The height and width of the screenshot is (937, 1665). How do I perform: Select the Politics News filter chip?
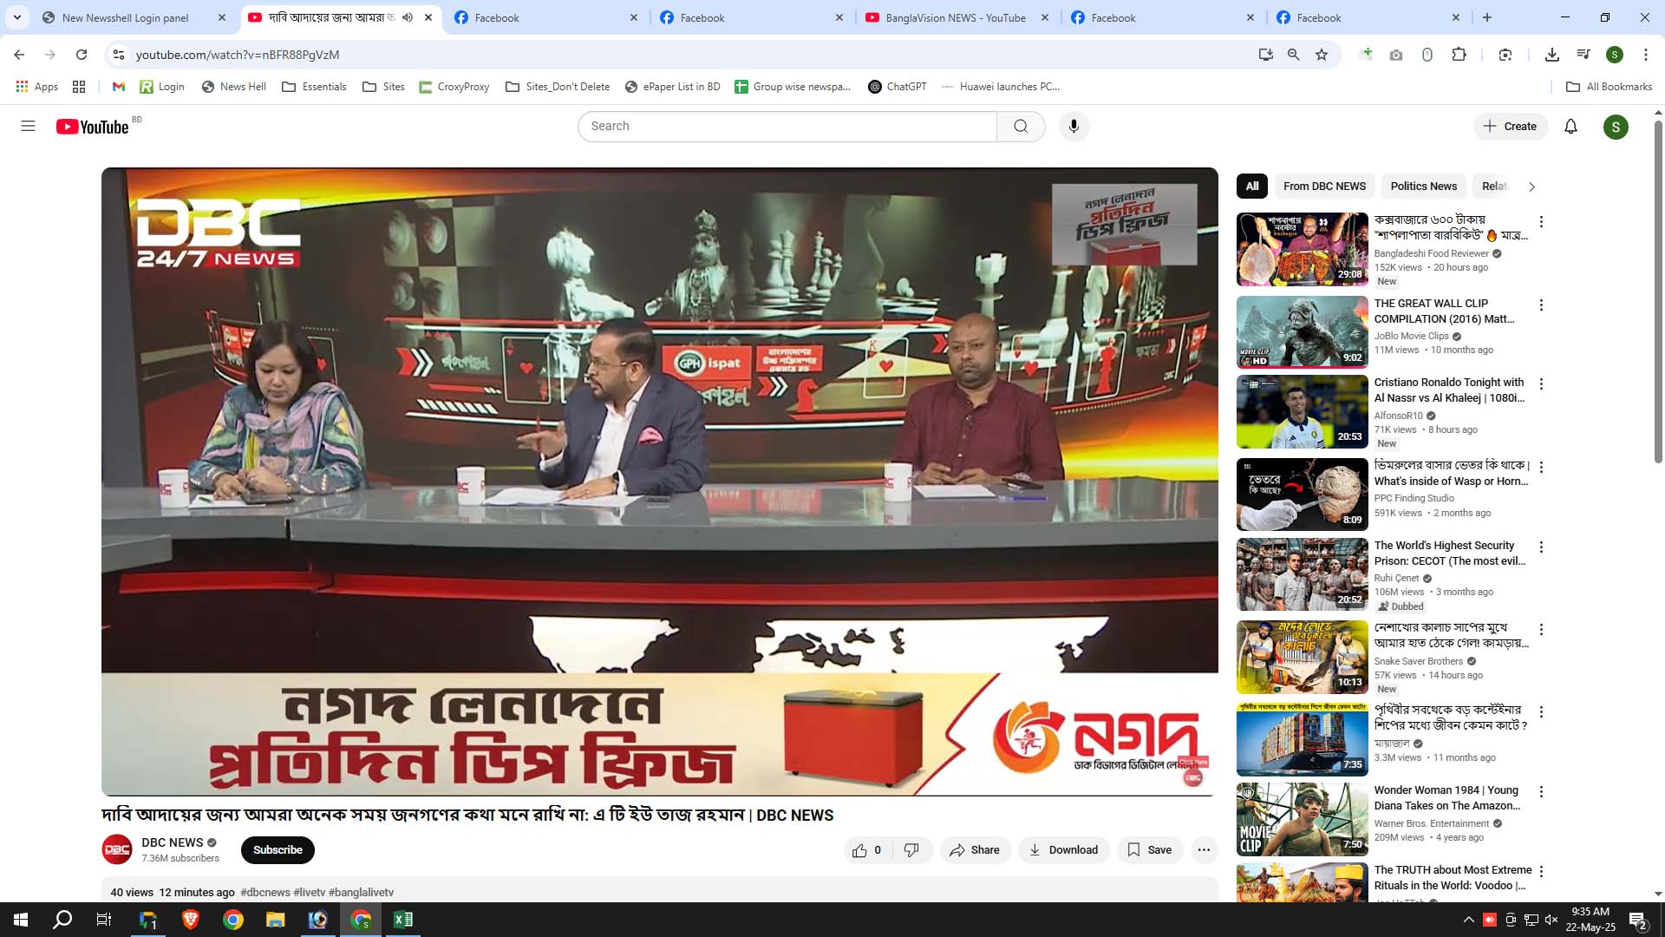(x=1423, y=187)
